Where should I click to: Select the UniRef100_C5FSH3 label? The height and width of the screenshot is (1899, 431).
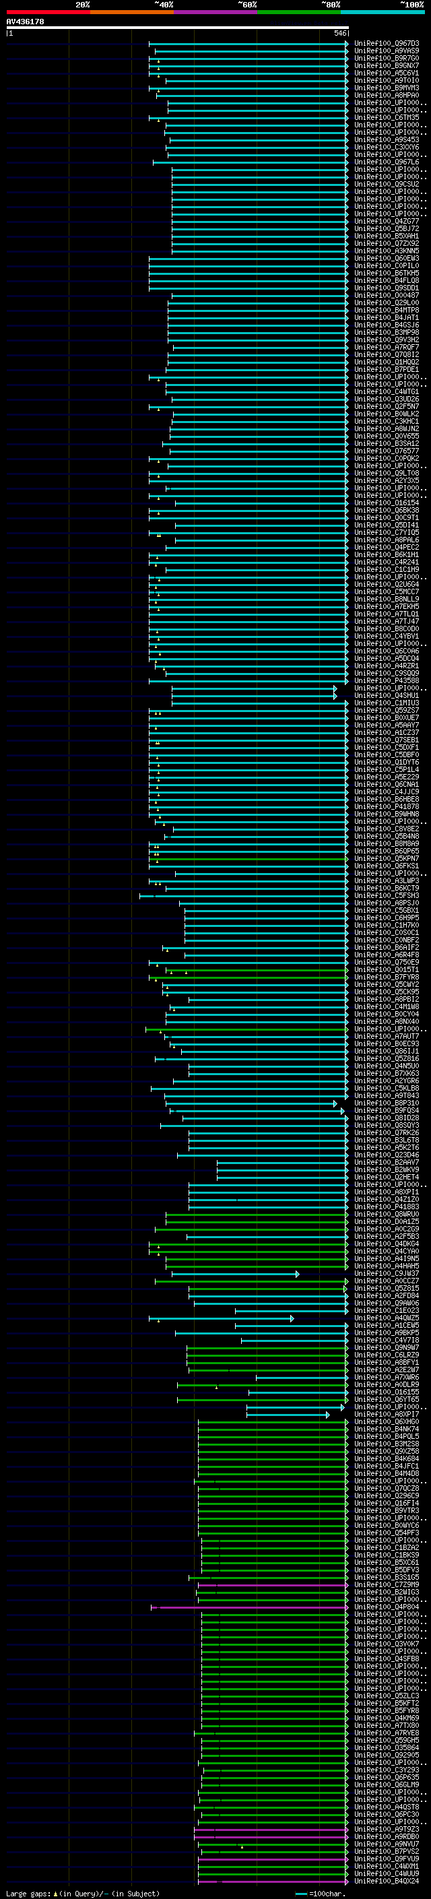coord(387,895)
